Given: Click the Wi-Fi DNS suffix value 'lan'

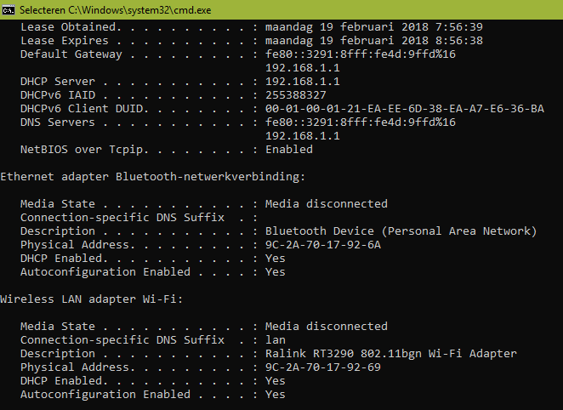Looking at the screenshot, I should (x=276, y=340).
